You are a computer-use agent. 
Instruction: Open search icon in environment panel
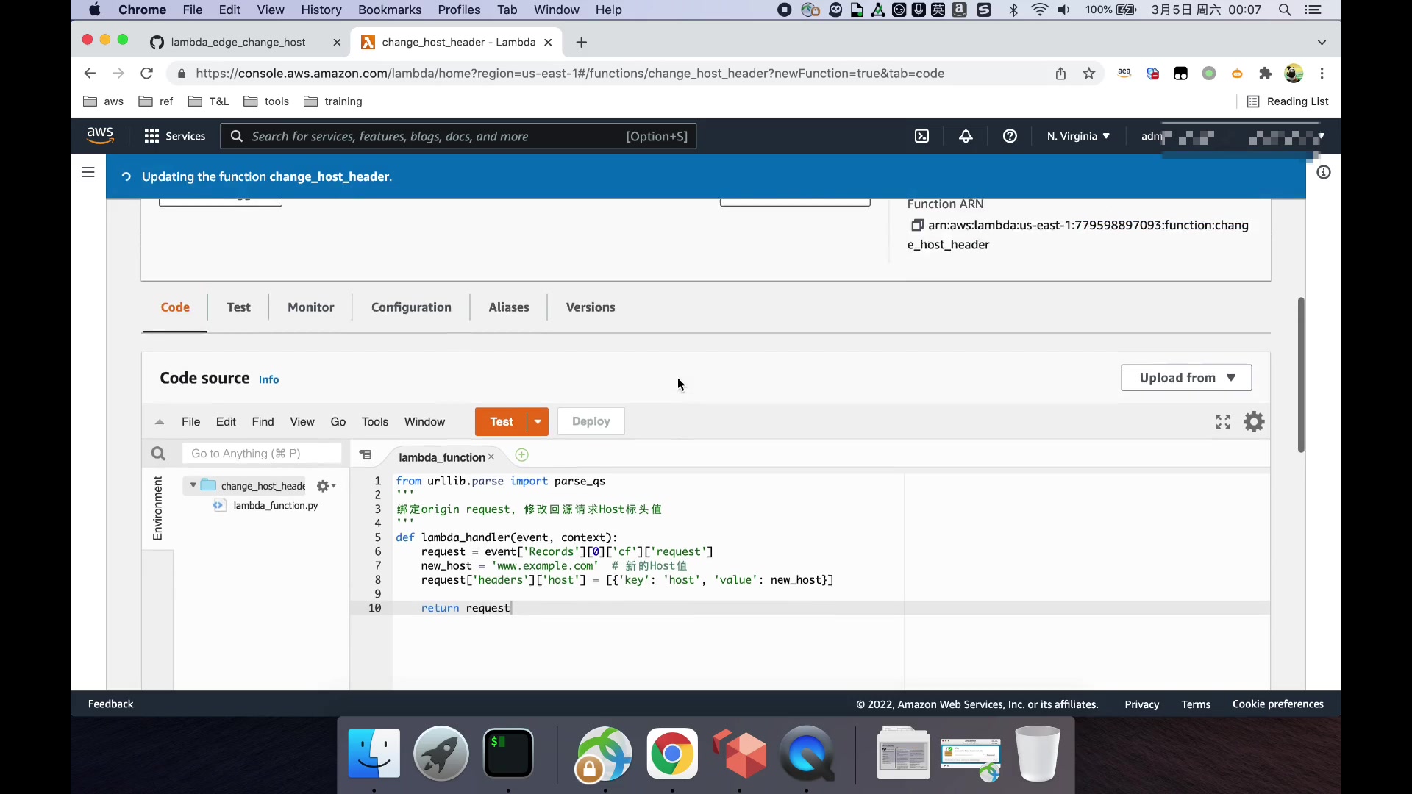158,454
